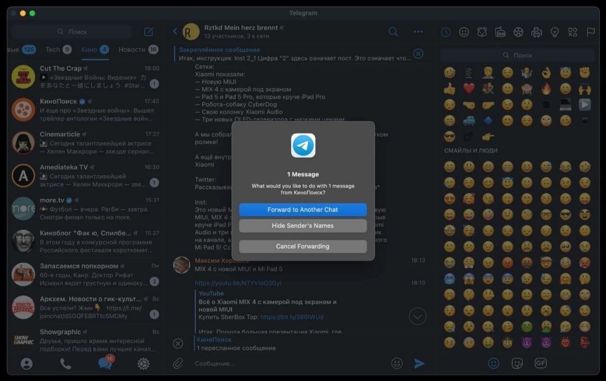Insert the flower bouquet emoji
The width and height of the screenshot is (606, 381).
tap(488, 88)
